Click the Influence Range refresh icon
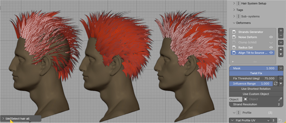 click(276, 84)
